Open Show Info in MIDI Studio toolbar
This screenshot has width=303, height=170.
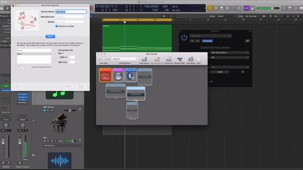tap(169, 60)
